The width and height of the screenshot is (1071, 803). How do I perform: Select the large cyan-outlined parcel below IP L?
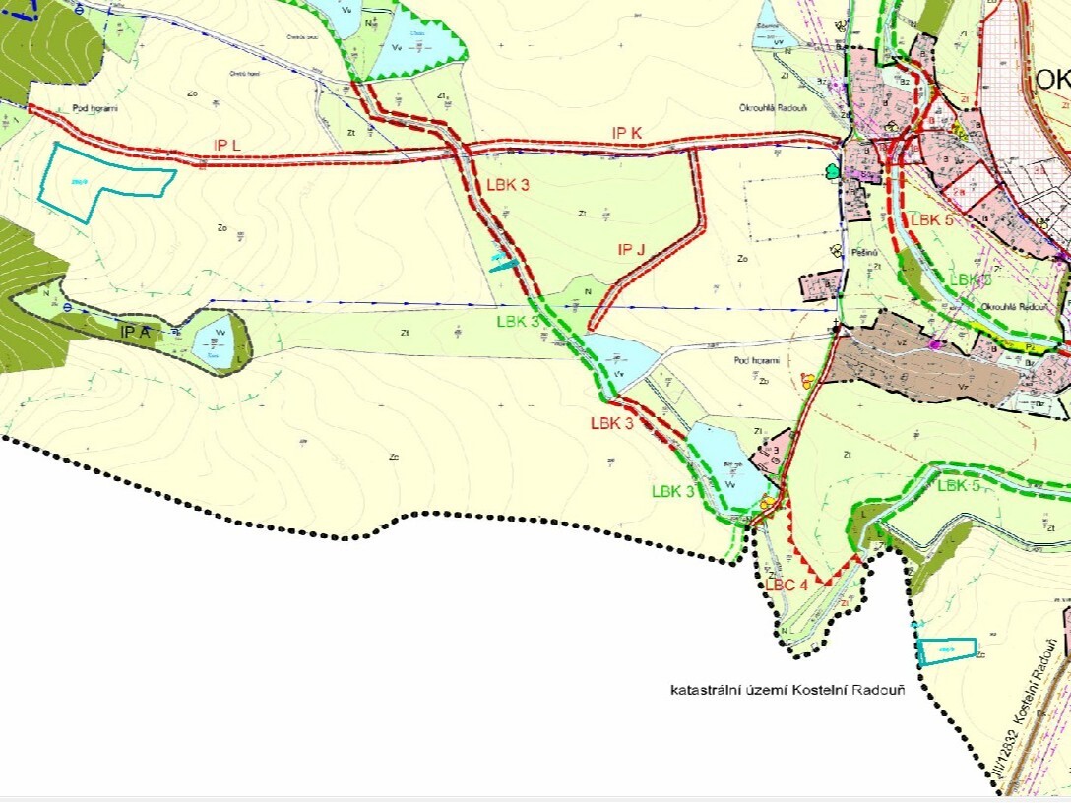(98, 179)
